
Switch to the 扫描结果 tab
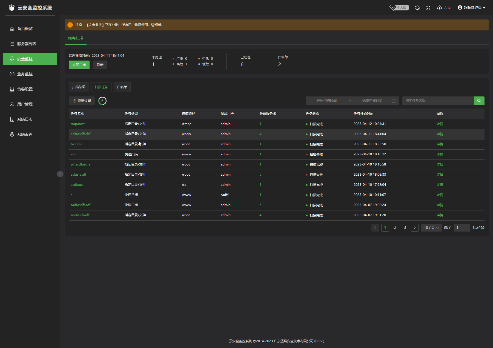79,87
